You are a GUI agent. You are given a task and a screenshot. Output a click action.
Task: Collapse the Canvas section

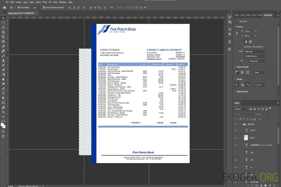tap(235, 26)
